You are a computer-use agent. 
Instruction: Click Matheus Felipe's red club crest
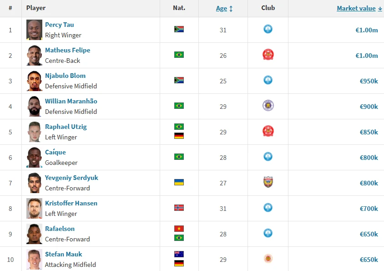pos(268,55)
